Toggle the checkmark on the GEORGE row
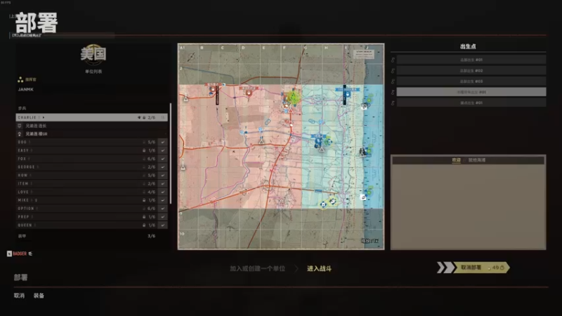This screenshot has height=316, width=562. pos(163,167)
